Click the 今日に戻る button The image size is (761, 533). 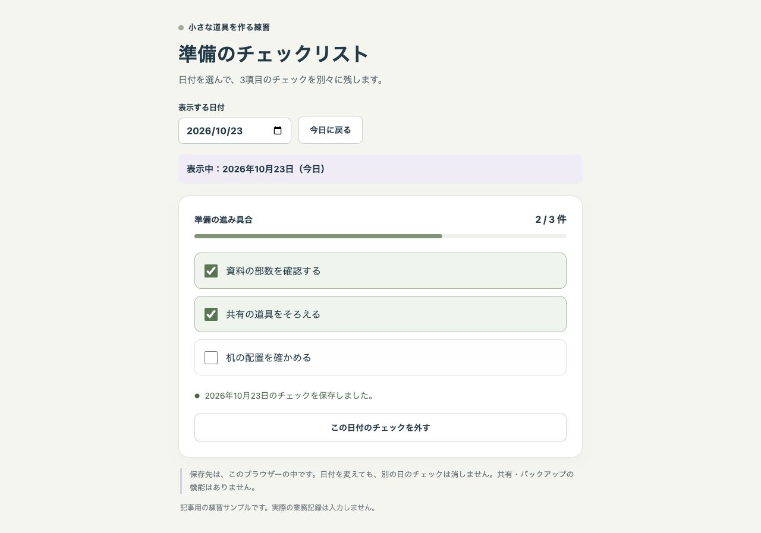331,130
